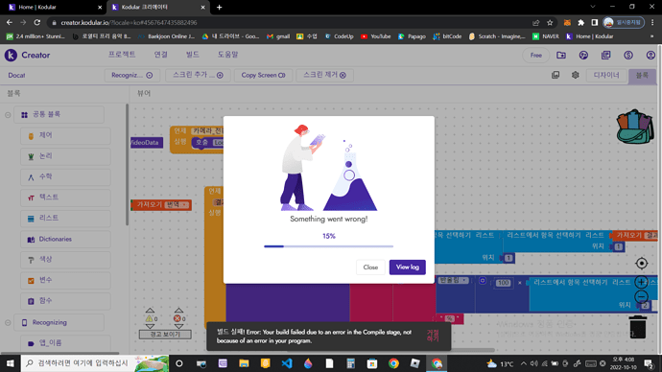Open project settings gear icon

575,75
